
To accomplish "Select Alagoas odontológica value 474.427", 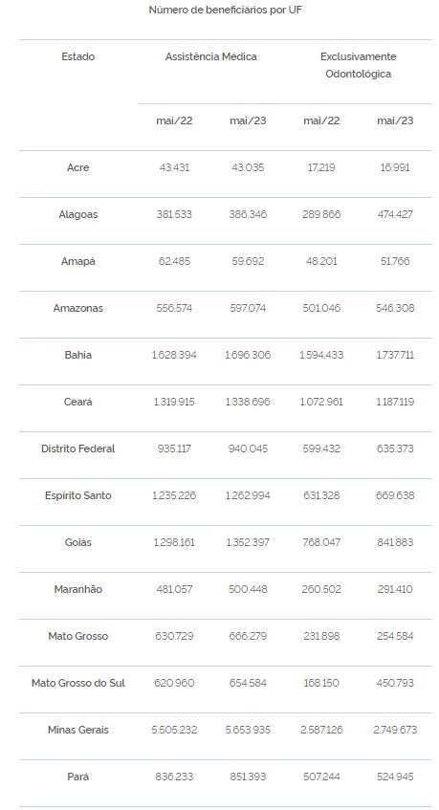I will (395, 214).
